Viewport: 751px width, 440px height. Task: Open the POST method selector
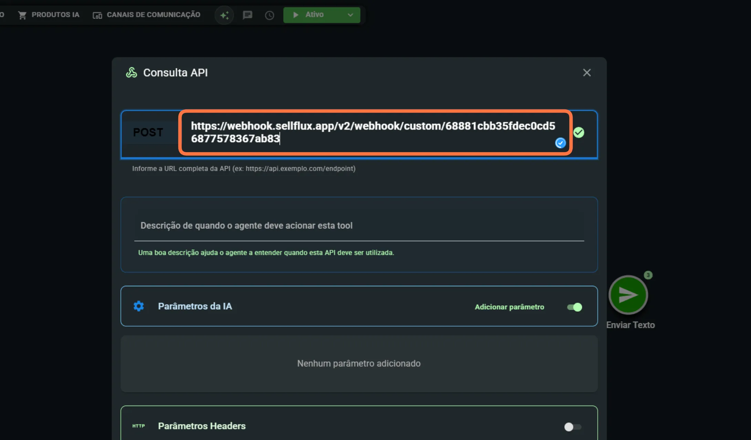tap(148, 132)
